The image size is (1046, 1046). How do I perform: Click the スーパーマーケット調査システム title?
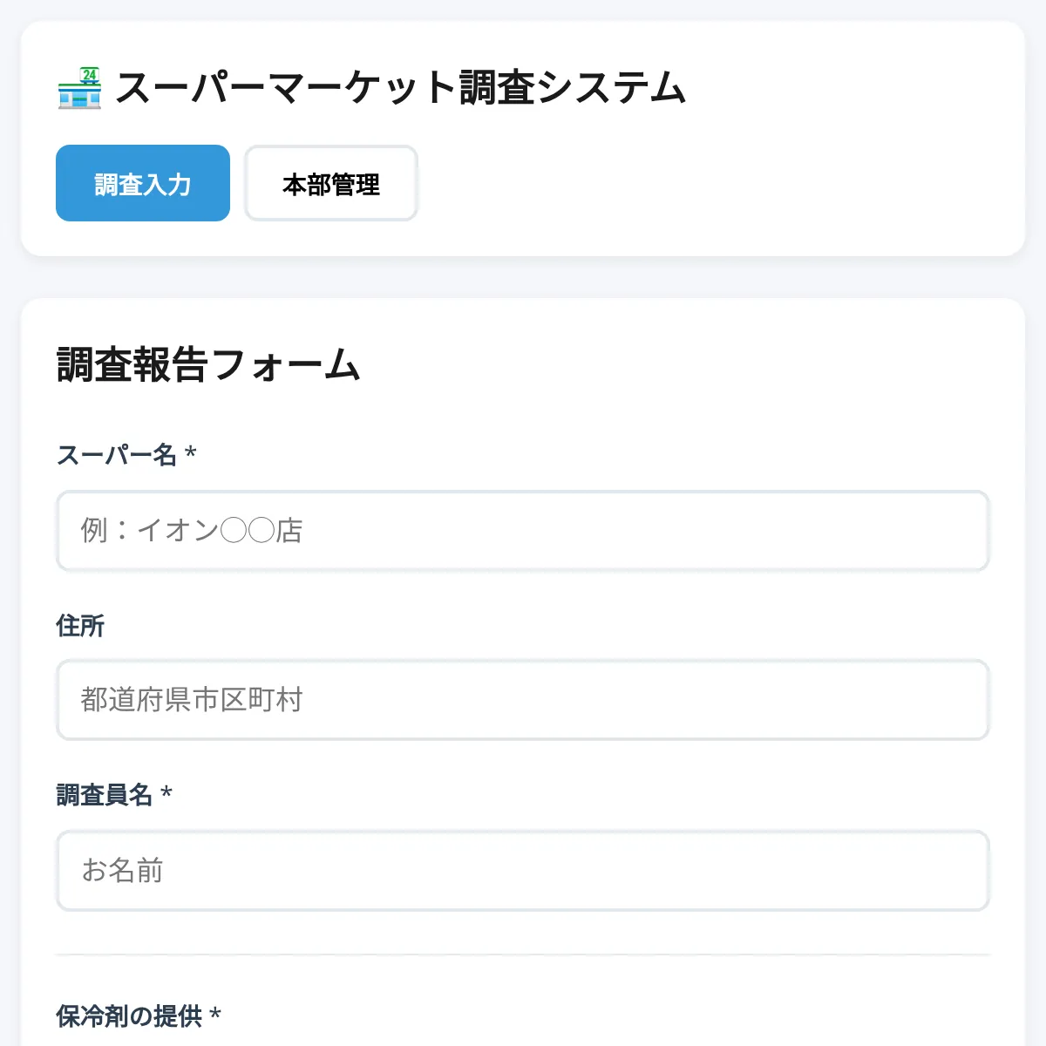click(402, 85)
